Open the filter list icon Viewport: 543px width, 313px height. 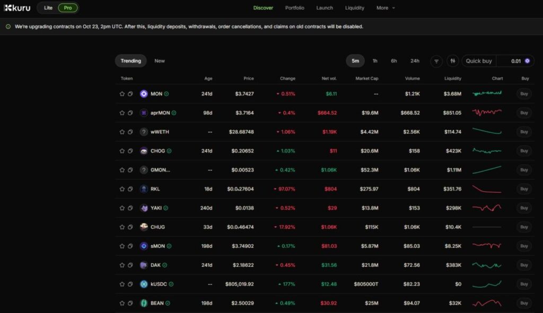coord(436,61)
